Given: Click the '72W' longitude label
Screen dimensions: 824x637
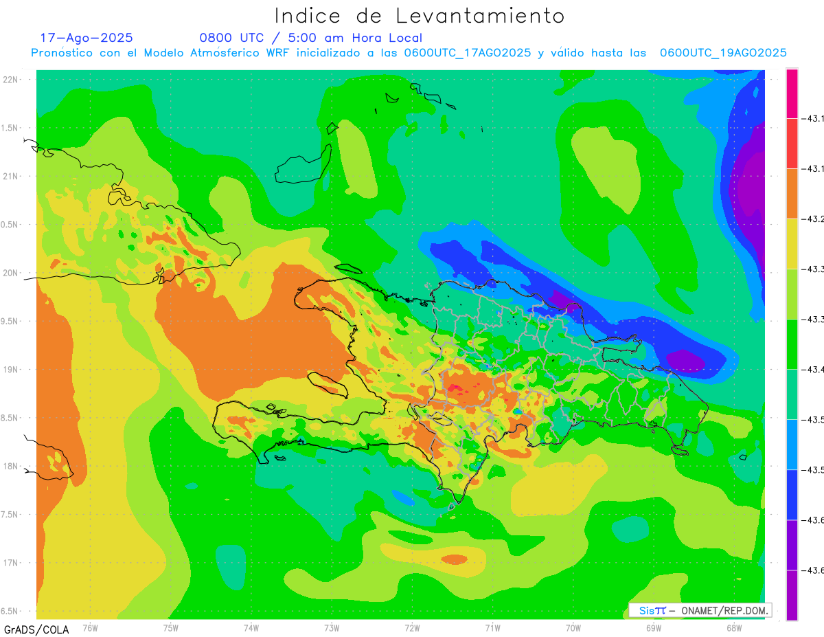Looking at the screenshot, I should (412, 627).
